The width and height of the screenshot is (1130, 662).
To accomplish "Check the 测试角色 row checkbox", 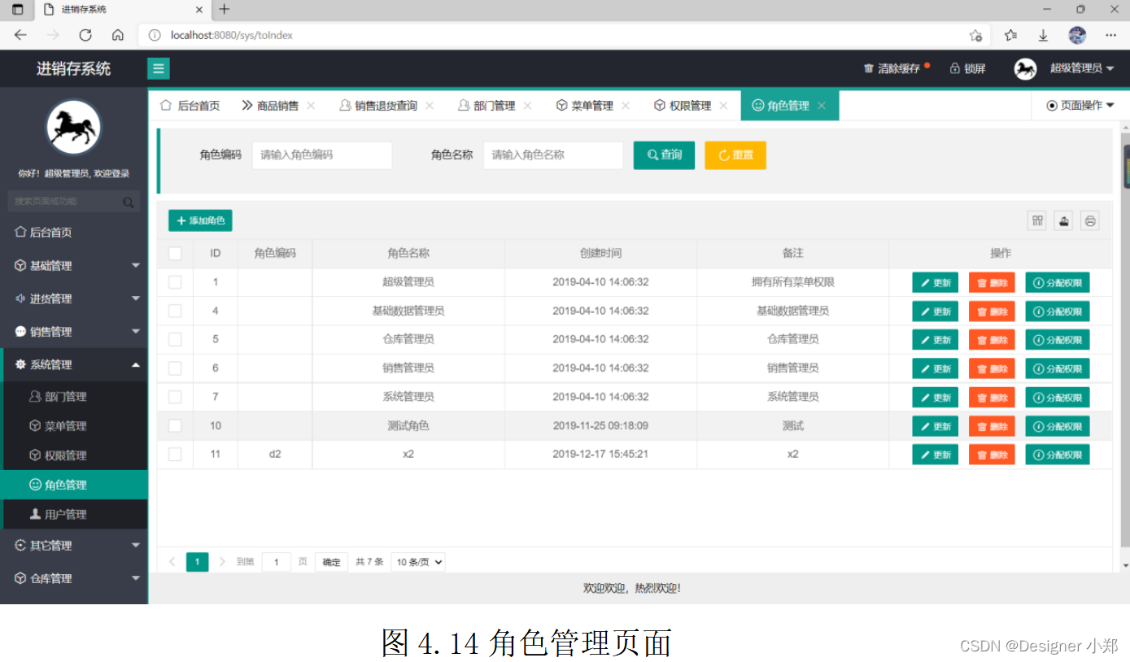I will [x=175, y=425].
